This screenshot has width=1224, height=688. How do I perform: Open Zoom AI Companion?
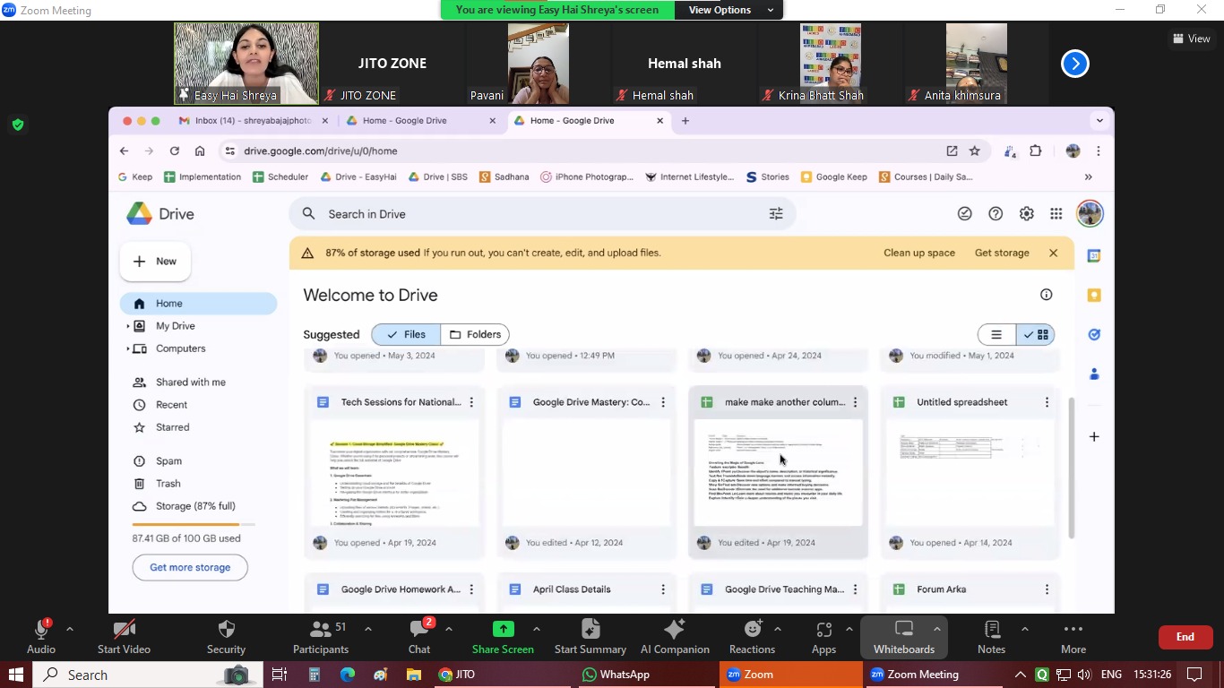[675, 637]
